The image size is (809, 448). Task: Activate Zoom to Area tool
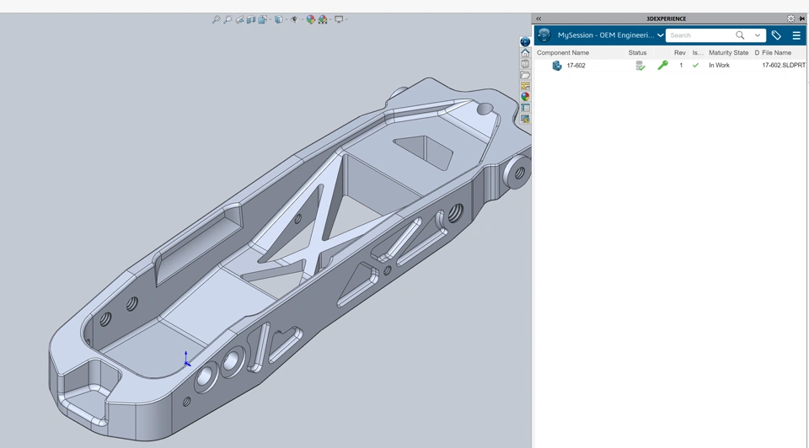228,19
